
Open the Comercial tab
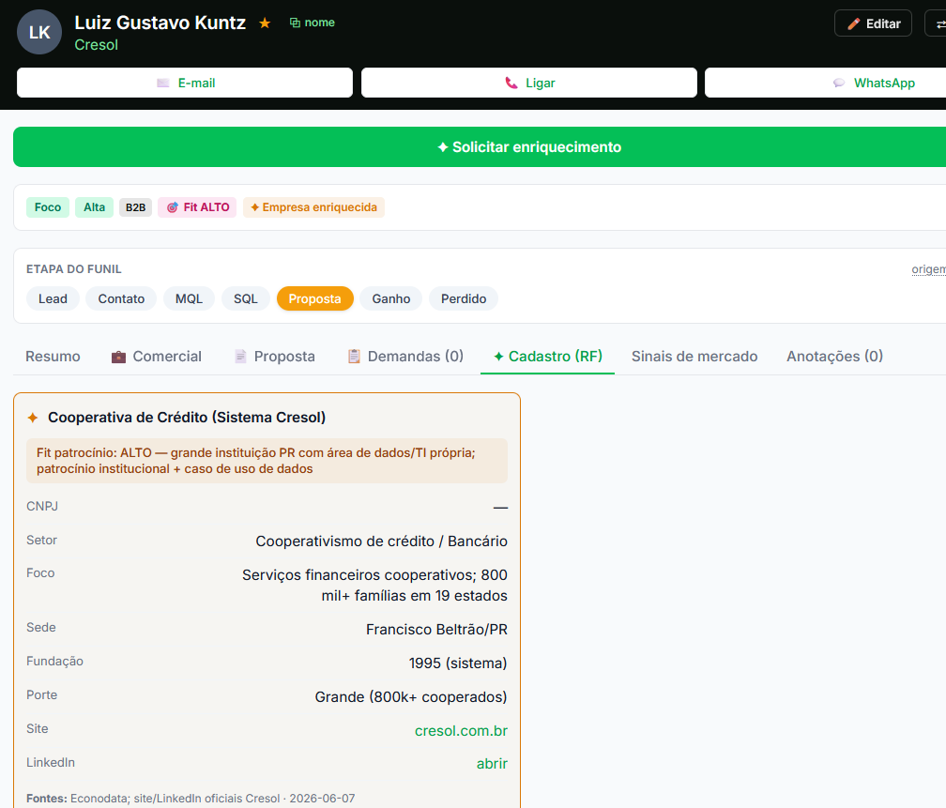[156, 356]
